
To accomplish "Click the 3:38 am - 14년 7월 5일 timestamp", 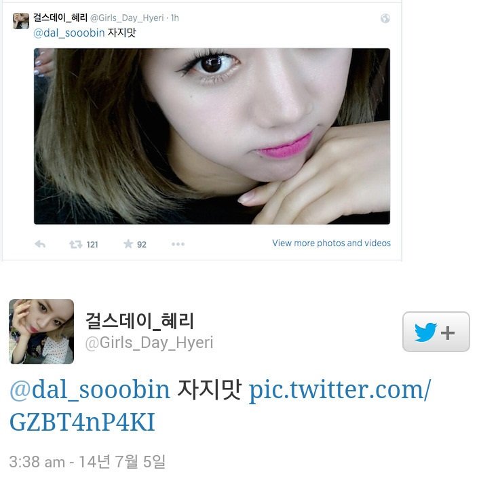I will coord(87,462).
